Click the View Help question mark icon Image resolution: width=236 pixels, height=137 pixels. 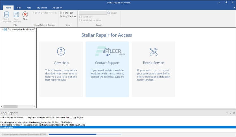click(x=61, y=52)
